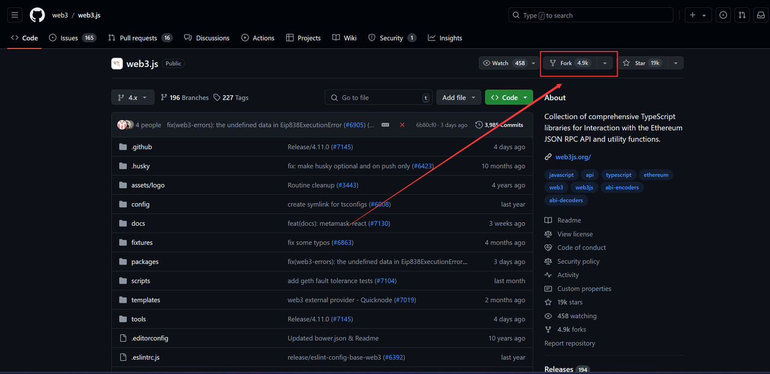Screen dimensions: 770x374
Task: Click the typescript topic tag
Action: click(x=618, y=175)
